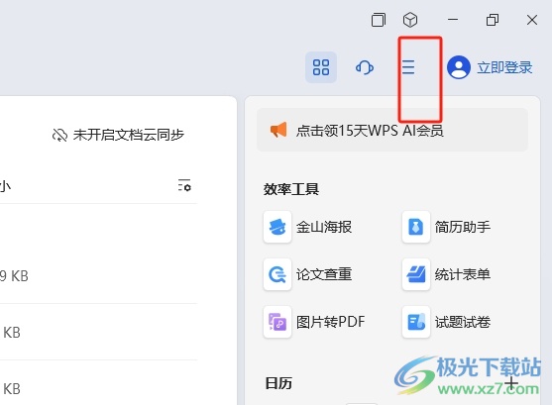Image resolution: width=552 pixels, height=405 pixels.
Task: Open 论文查重 label
Action: (324, 274)
